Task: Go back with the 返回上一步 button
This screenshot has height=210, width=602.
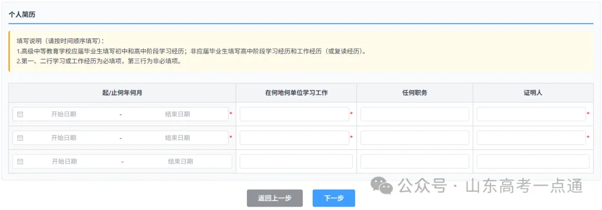Action: click(275, 198)
